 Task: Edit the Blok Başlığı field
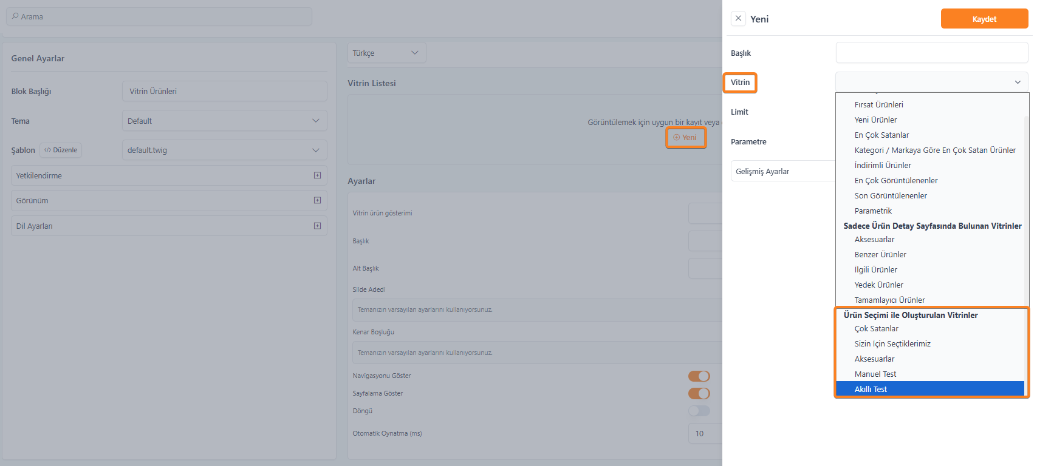[x=225, y=91]
